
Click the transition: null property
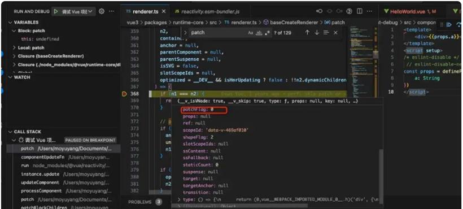(203, 193)
